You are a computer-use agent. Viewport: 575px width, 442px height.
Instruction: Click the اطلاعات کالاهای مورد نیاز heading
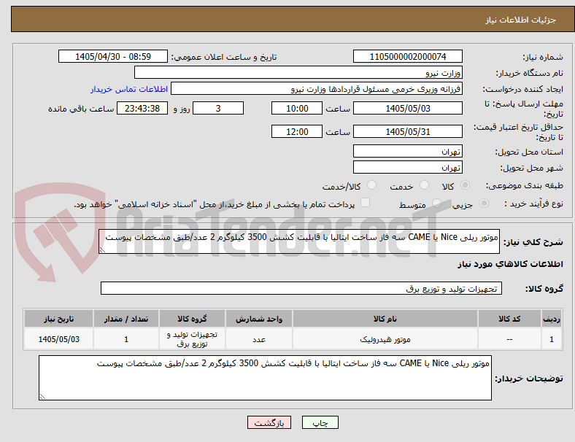point(510,264)
